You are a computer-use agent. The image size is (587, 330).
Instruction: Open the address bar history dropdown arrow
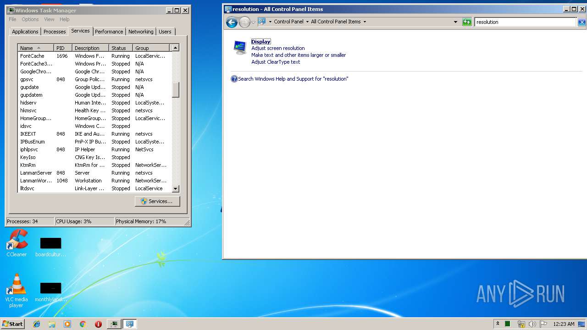coord(455,22)
